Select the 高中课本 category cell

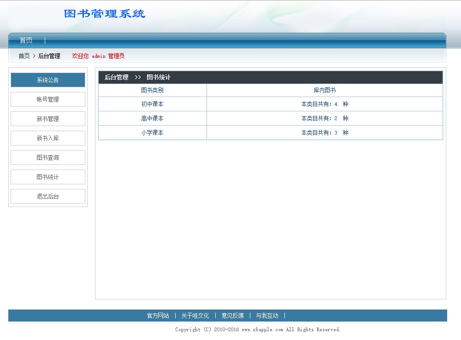click(x=152, y=119)
